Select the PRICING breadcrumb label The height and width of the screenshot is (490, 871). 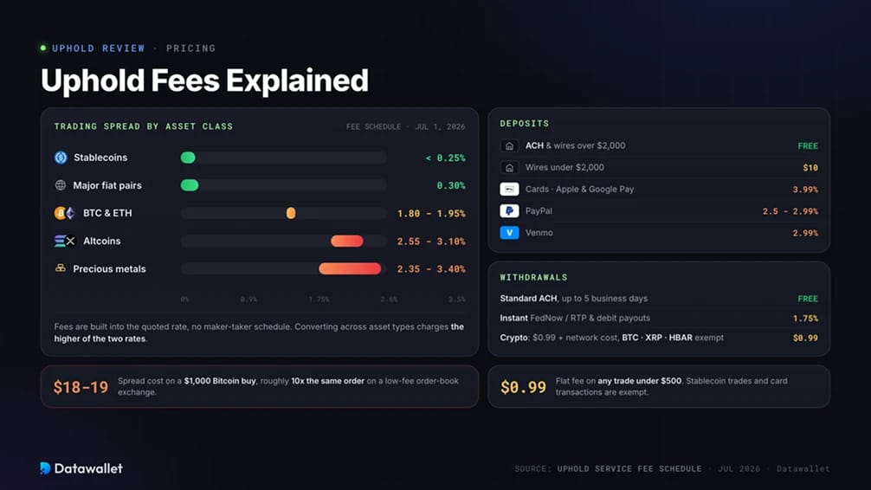[x=190, y=48]
